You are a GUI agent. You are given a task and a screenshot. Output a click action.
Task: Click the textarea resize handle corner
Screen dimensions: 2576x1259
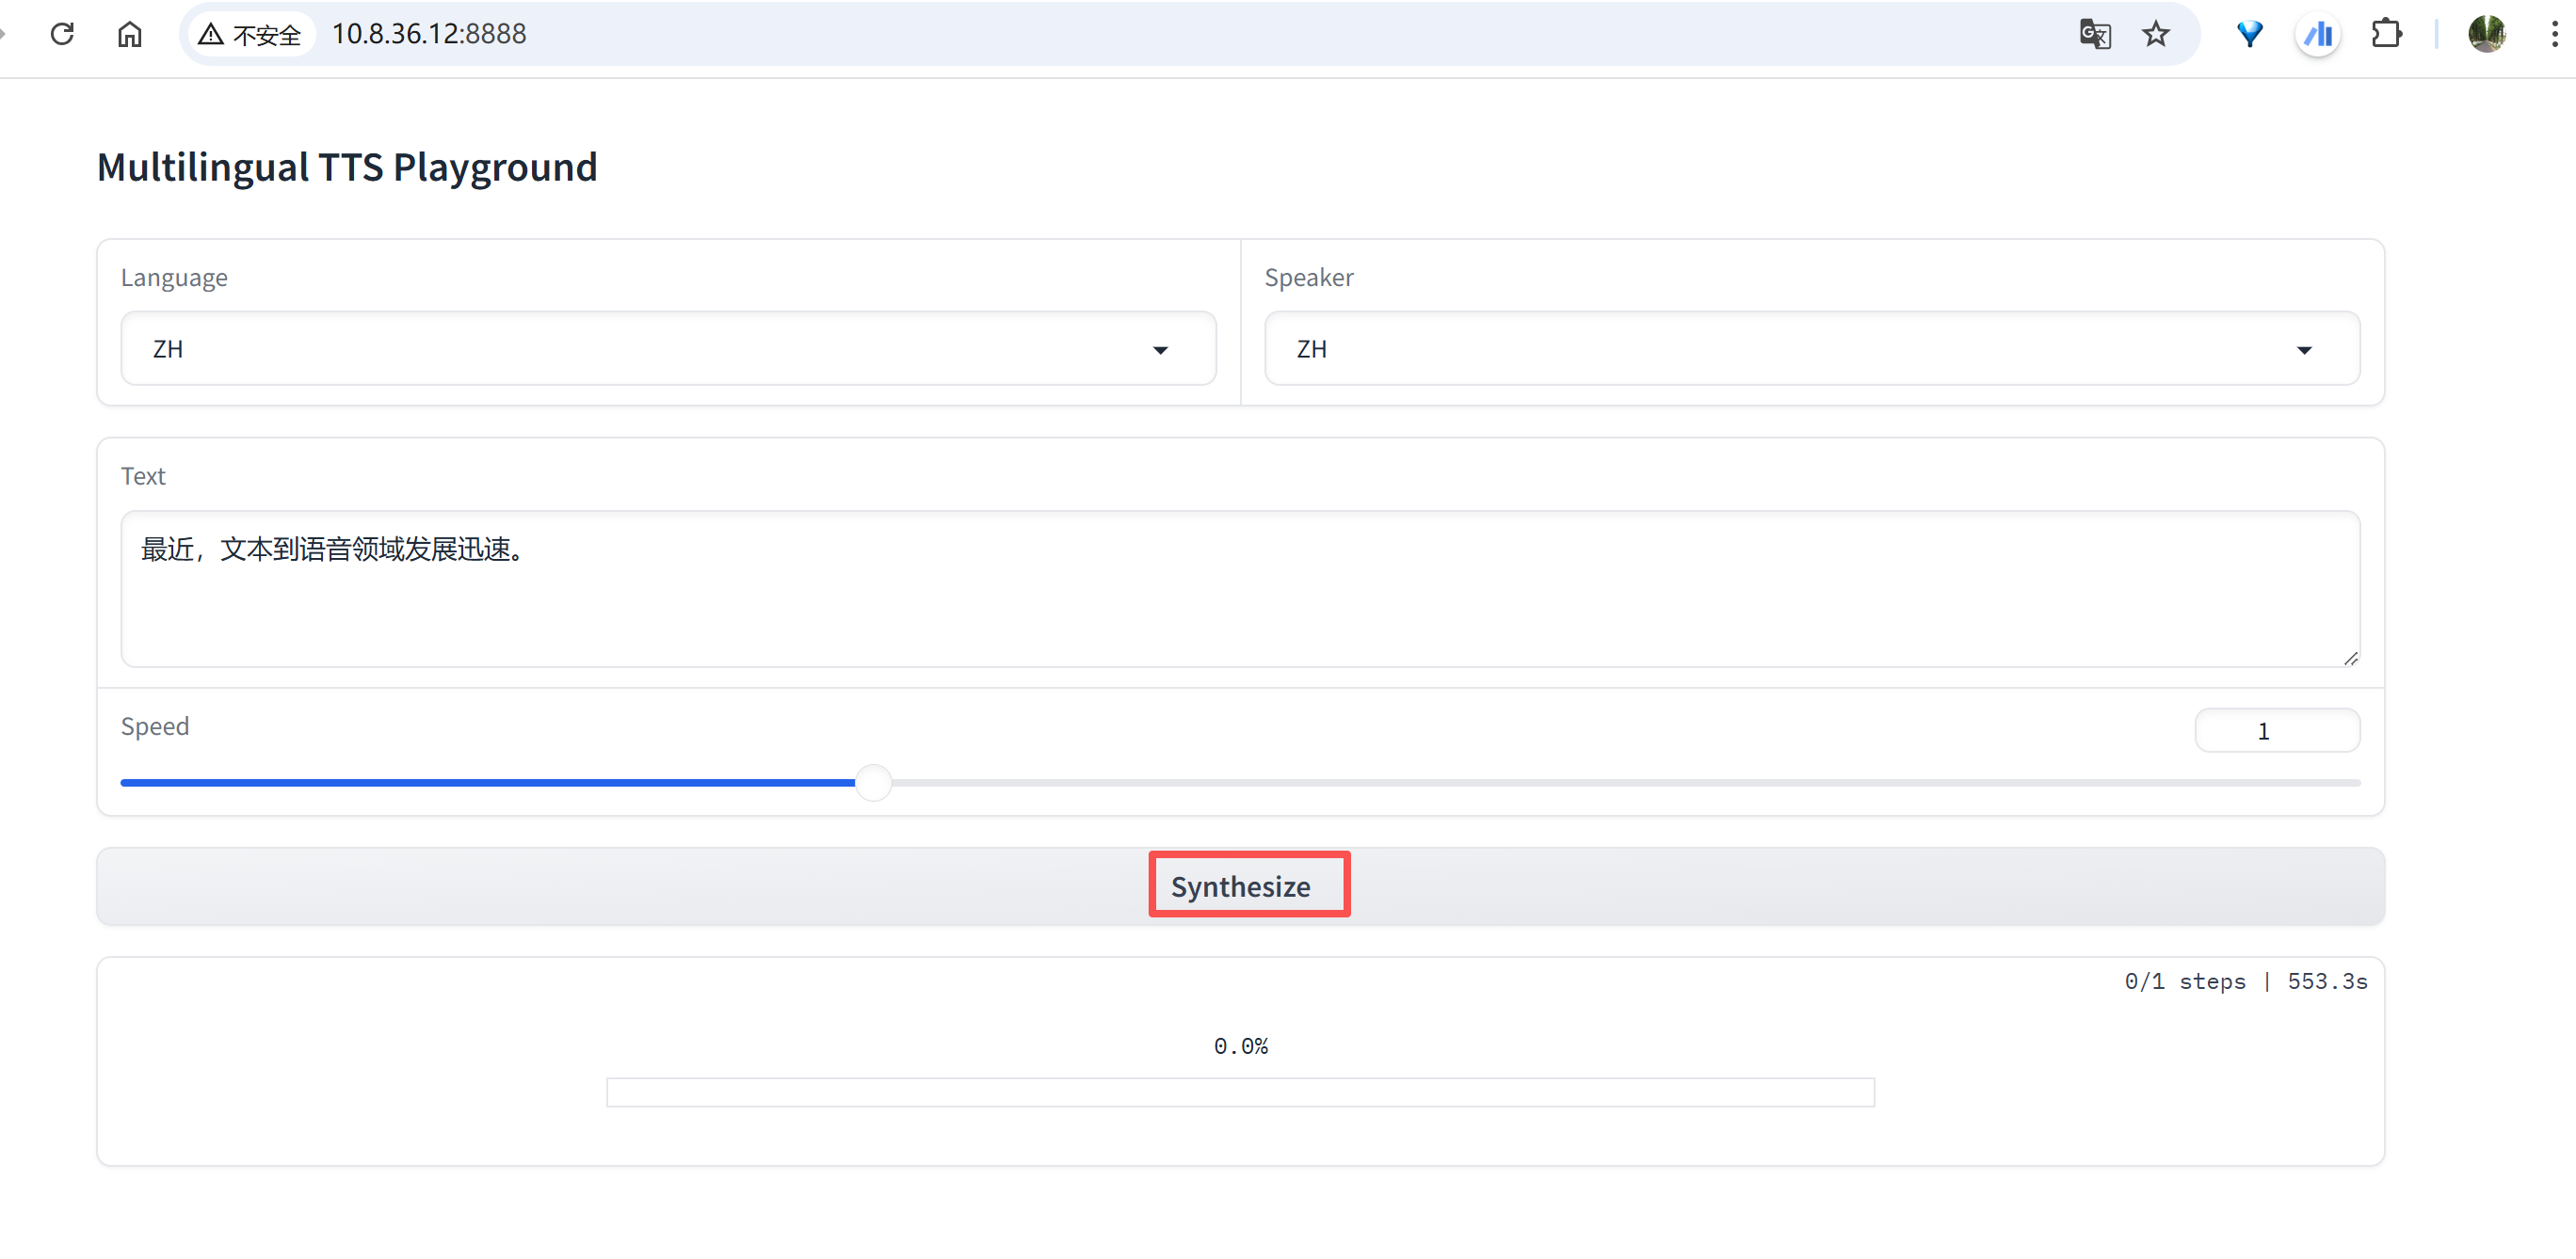pyautogui.click(x=2350, y=658)
